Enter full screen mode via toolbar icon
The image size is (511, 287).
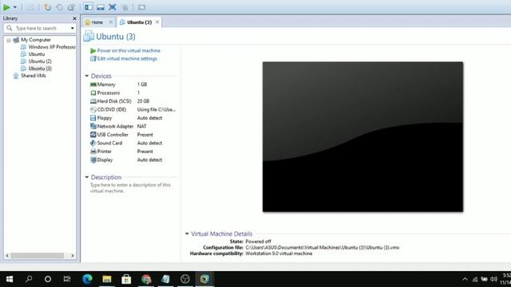click(x=113, y=7)
